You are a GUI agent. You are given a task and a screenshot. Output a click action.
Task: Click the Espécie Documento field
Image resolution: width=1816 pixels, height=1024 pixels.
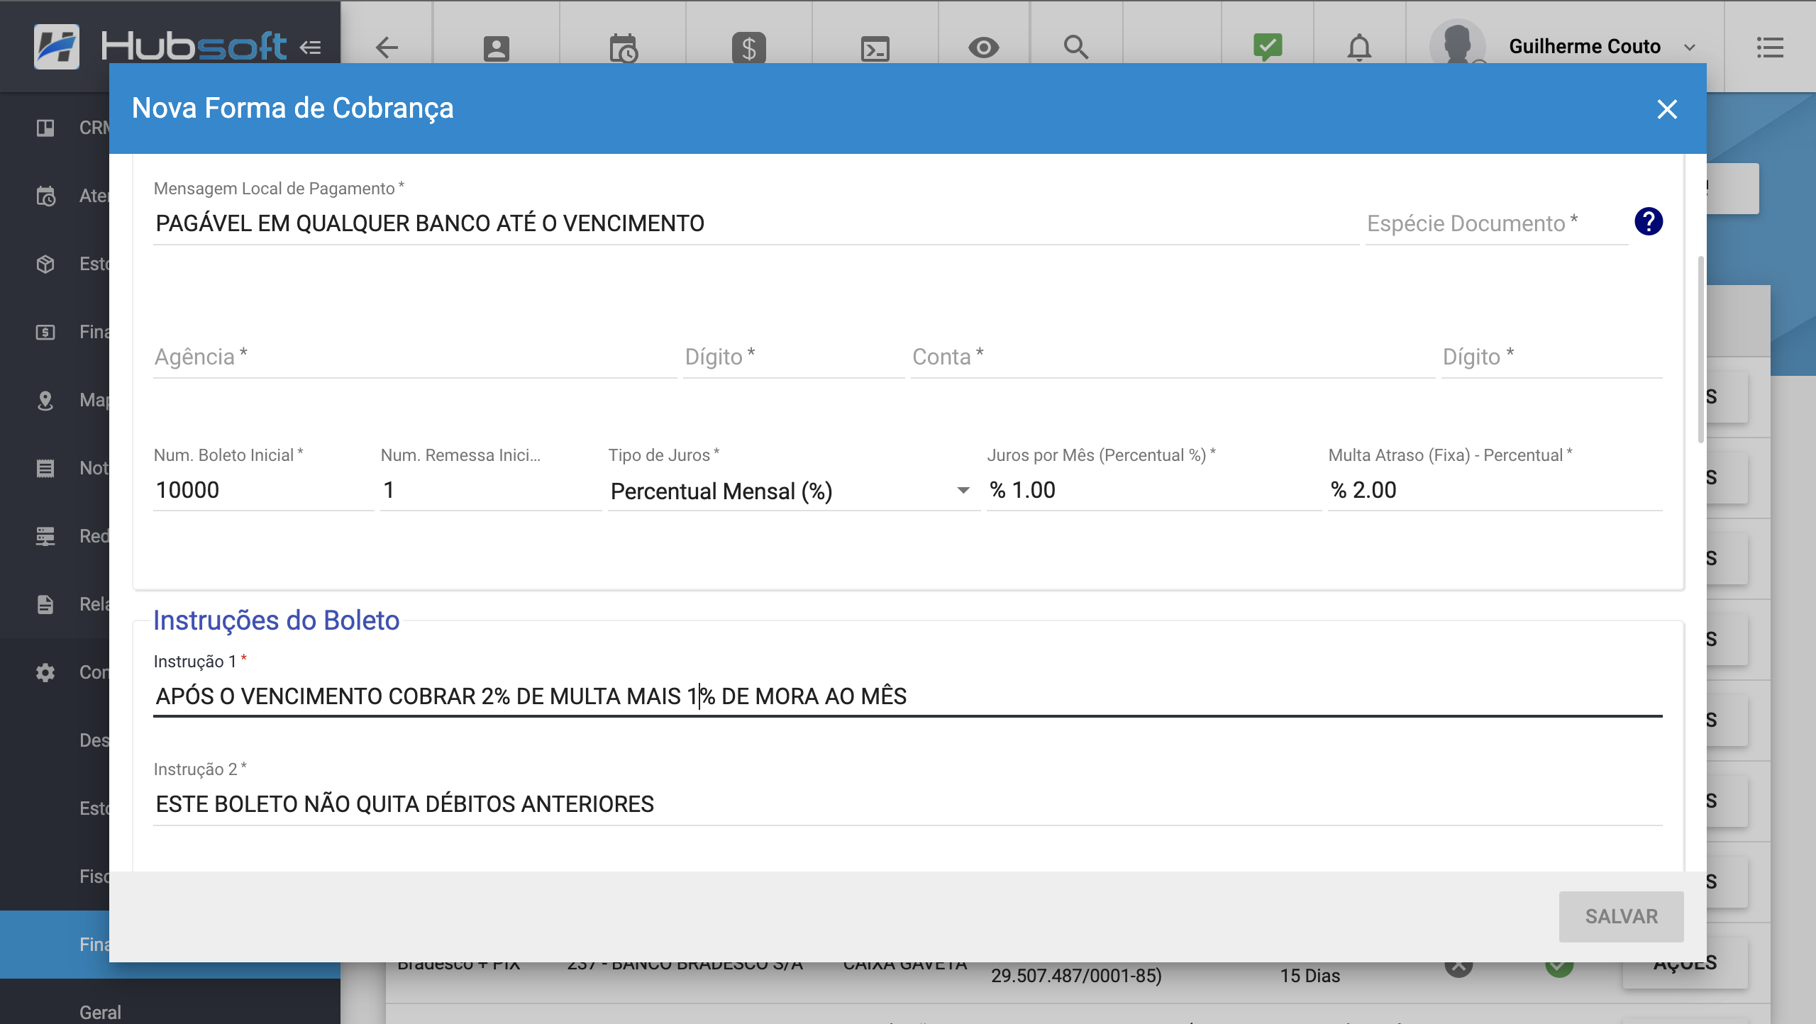coord(1497,223)
